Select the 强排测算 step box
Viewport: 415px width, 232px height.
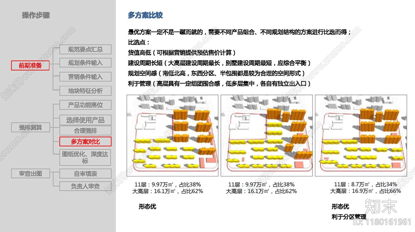click(31, 128)
